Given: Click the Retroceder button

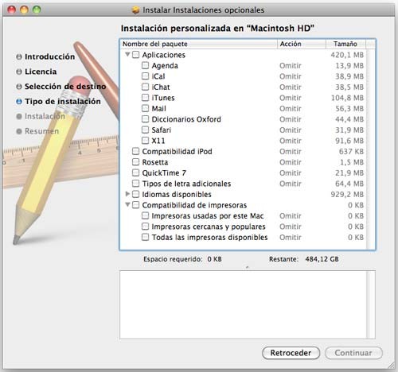Looking at the screenshot, I should pos(291,353).
